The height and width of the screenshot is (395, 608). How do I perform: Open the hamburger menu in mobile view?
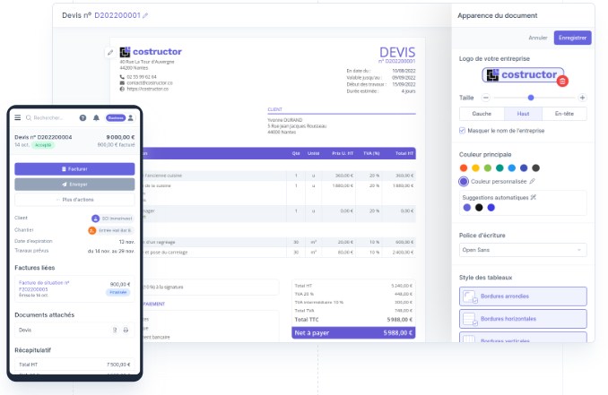coord(18,117)
